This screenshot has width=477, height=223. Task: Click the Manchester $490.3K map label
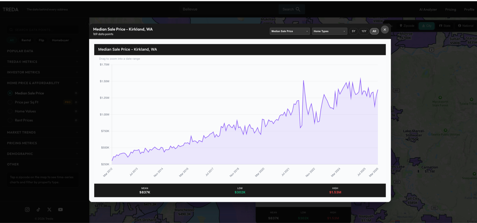click(184, 212)
